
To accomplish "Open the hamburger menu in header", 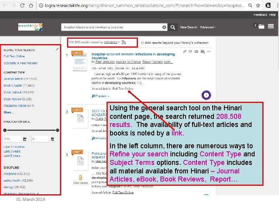I will (x=271, y=26).
